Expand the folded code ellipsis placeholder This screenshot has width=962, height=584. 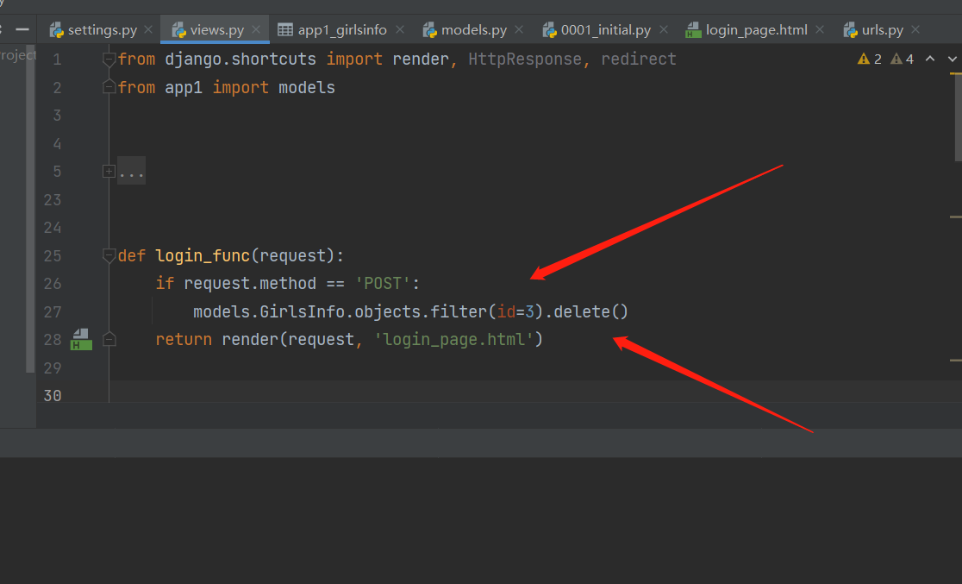tap(131, 172)
